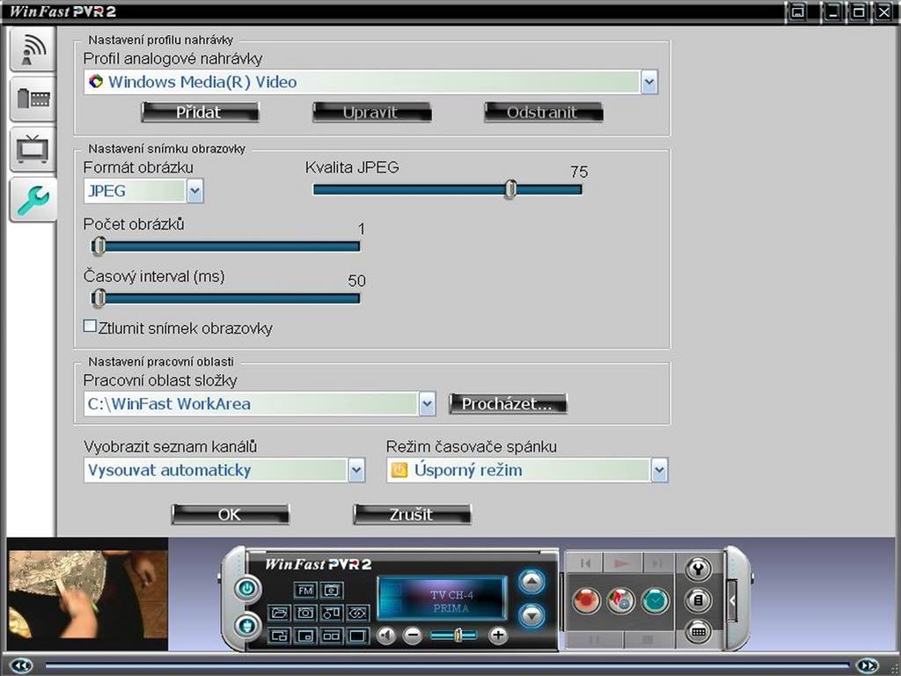Open the Formát obrázku JPEG dropdown

click(x=194, y=191)
